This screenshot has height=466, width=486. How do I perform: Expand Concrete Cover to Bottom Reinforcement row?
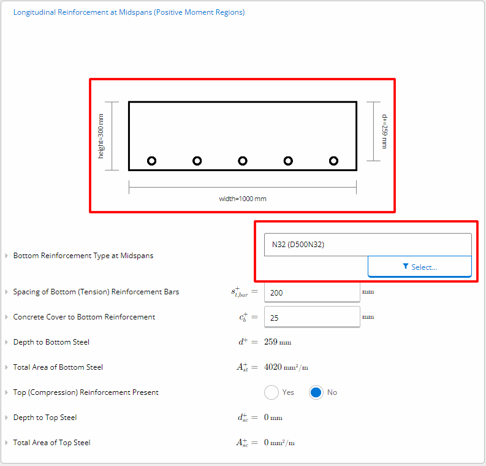(x=6, y=317)
